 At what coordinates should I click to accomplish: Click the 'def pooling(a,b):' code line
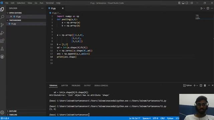point(67,19)
